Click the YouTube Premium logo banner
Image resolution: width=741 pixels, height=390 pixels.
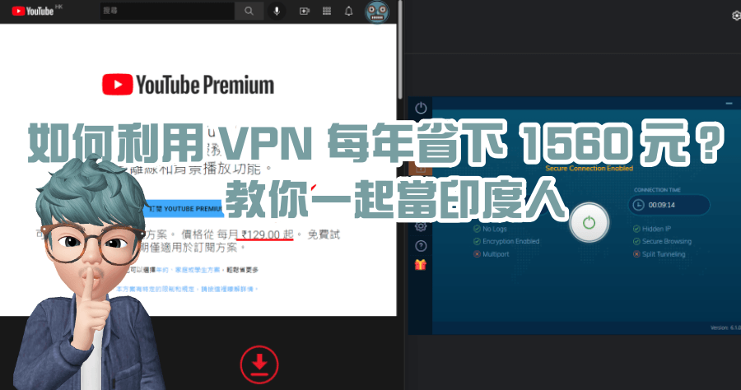(188, 85)
